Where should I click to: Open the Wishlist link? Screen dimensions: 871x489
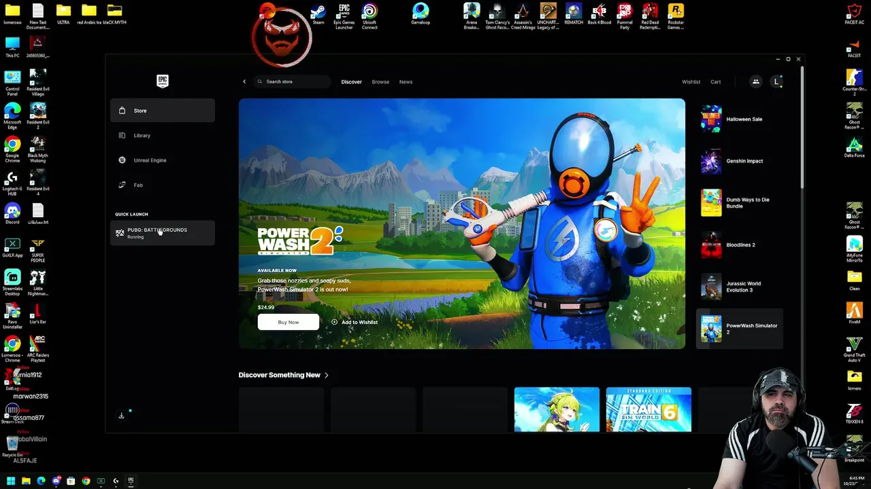point(691,81)
